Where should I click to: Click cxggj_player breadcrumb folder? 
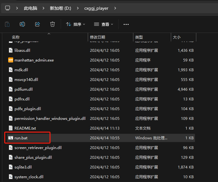pos(96,8)
